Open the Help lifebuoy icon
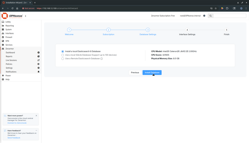Screen dimensions: 249x143 click(x=3, y=79)
